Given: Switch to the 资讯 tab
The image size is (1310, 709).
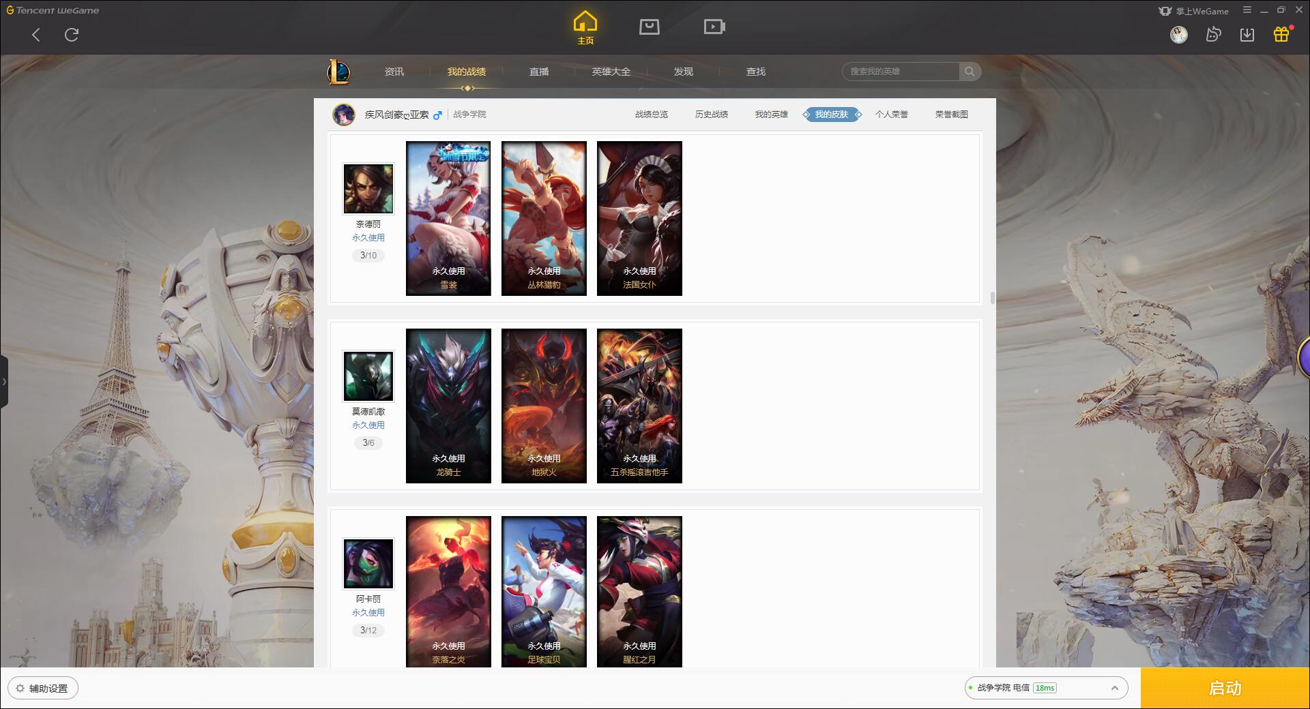Looking at the screenshot, I should (x=394, y=72).
